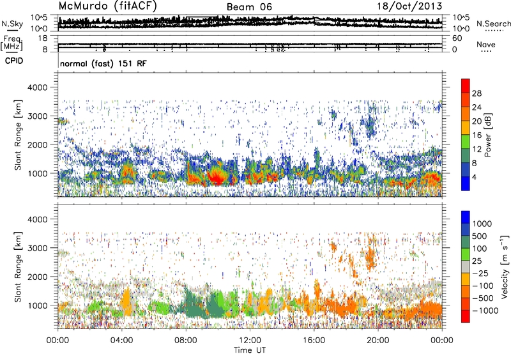Click the '12' label on Power color bar
The width and height of the screenshot is (511, 354).
pyautogui.click(x=477, y=150)
